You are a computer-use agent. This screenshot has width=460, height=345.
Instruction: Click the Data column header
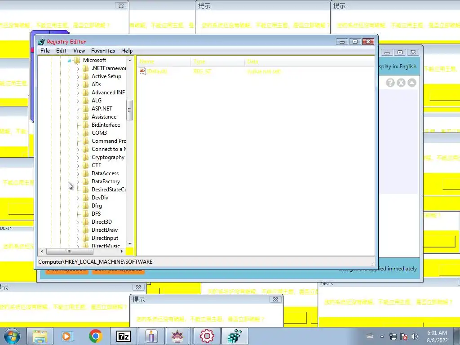[310, 62]
